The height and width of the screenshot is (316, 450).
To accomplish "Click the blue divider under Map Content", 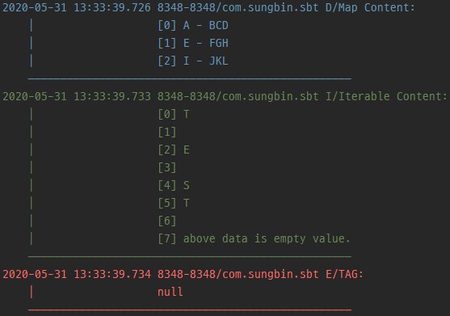I will pyautogui.click(x=190, y=78).
